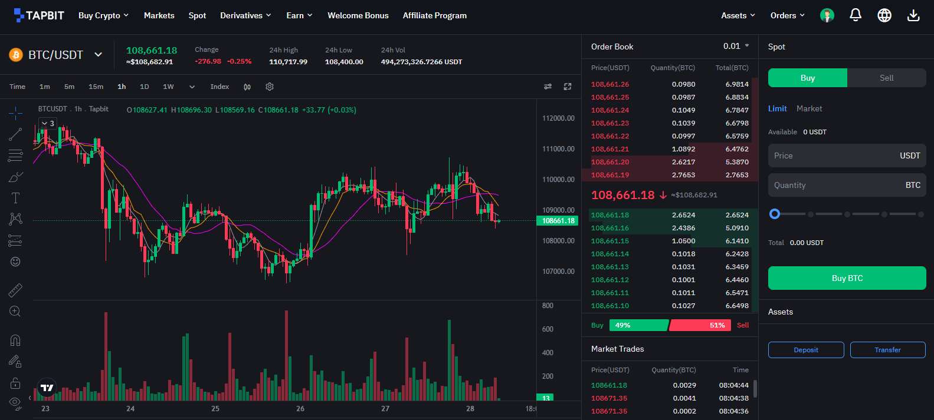Select the 1m time interval
This screenshot has width=934, height=420.
45,87
